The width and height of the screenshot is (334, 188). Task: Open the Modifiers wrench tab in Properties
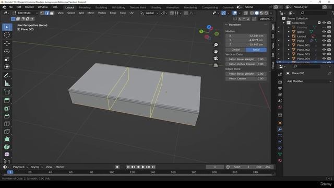[280, 129]
